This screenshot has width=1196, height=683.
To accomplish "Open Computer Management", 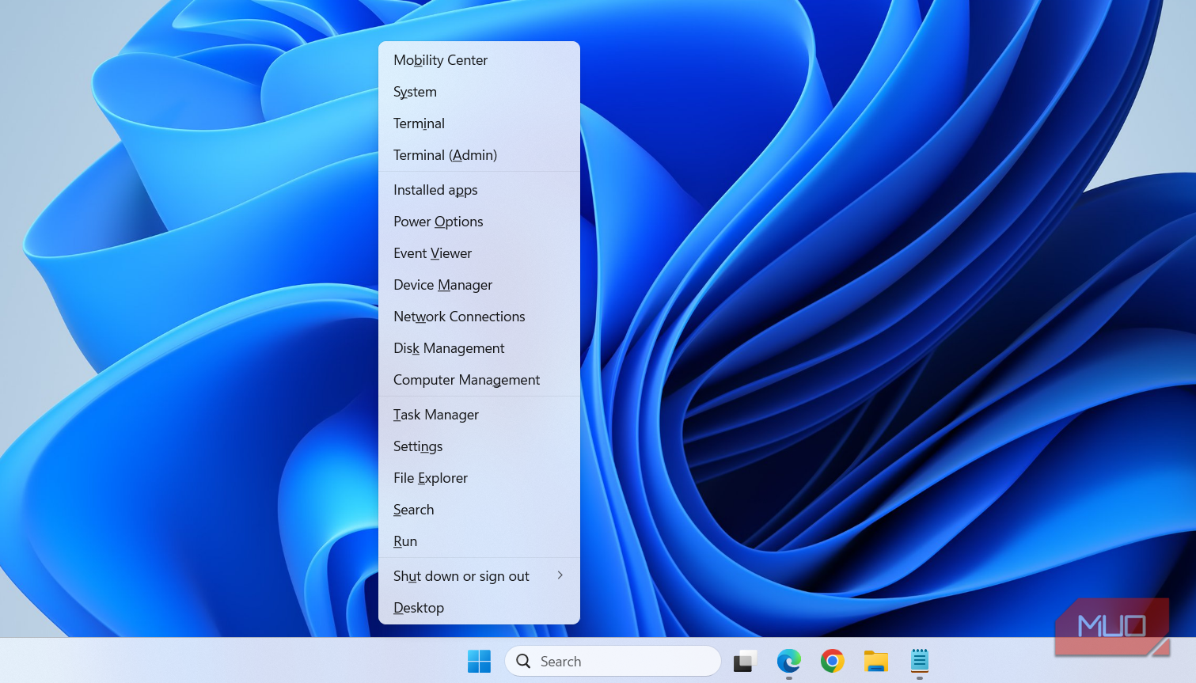I will 479,380.
